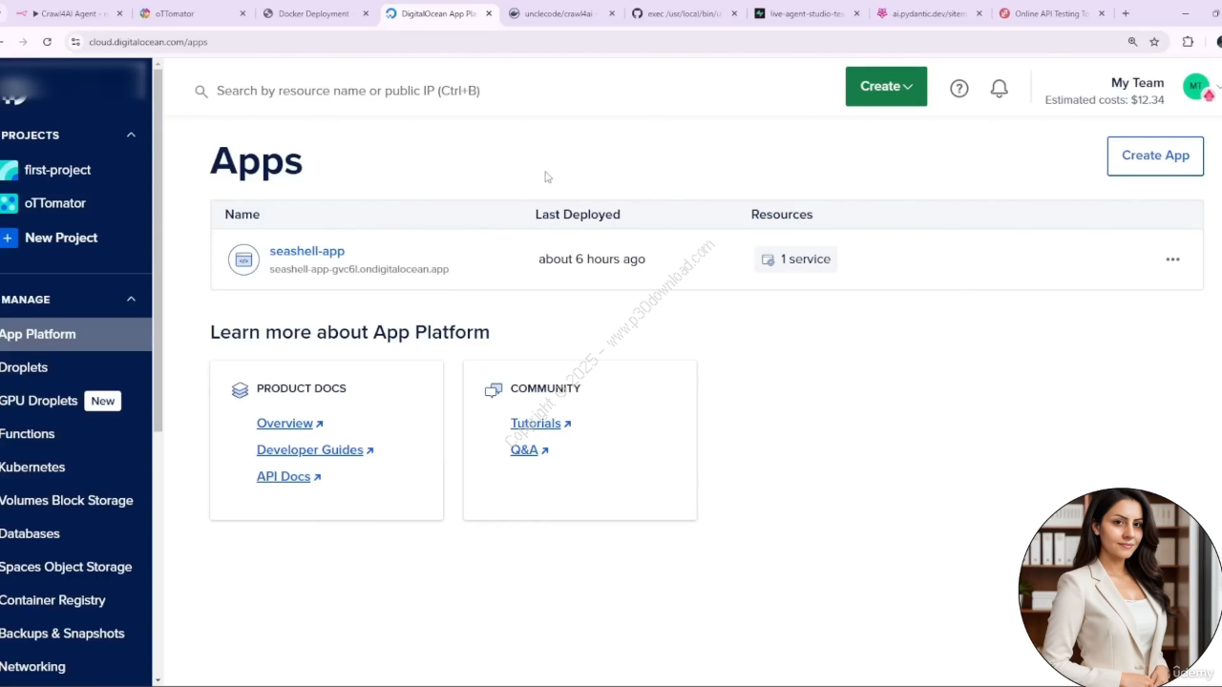Open the notifications bell
The width and height of the screenshot is (1222, 687).
click(1000, 89)
